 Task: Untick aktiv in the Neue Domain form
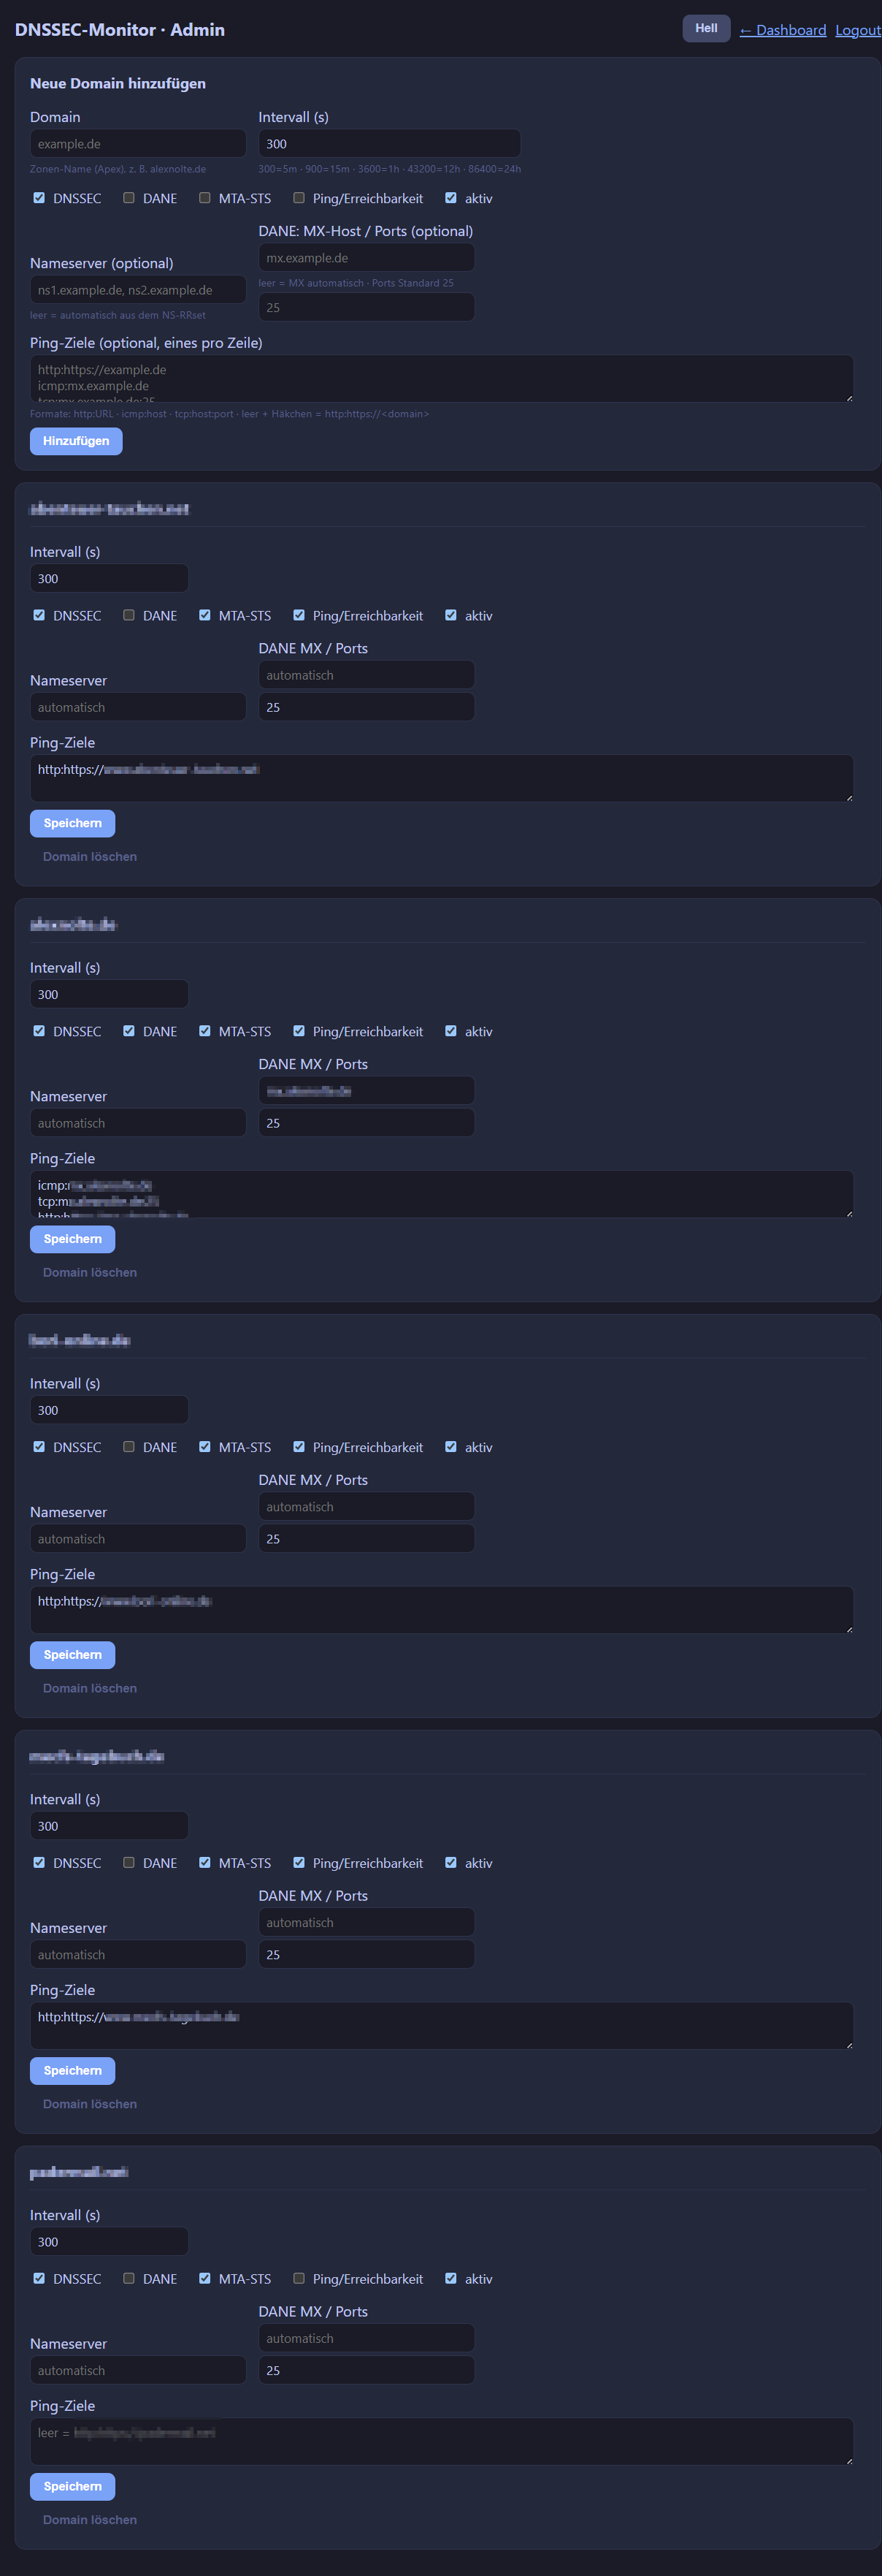(450, 198)
